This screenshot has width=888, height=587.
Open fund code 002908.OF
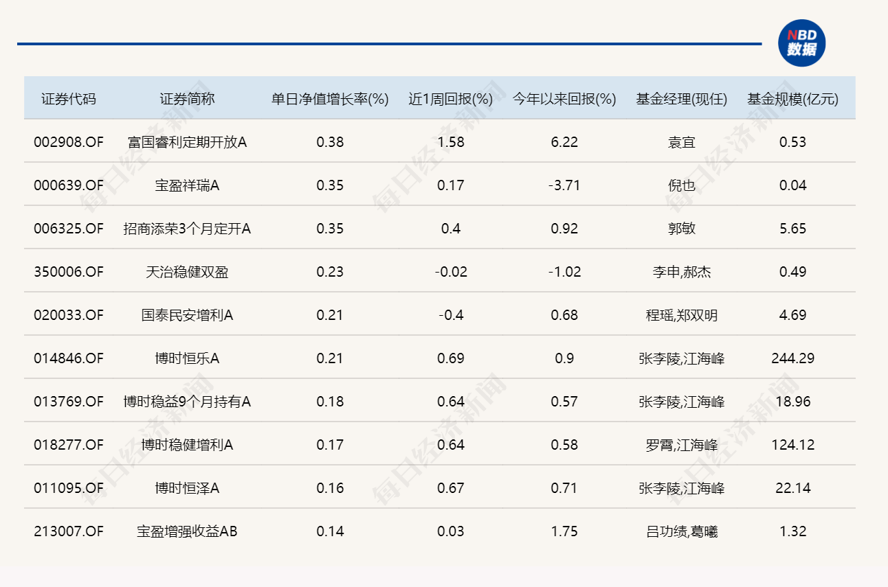[x=69, y=142]
